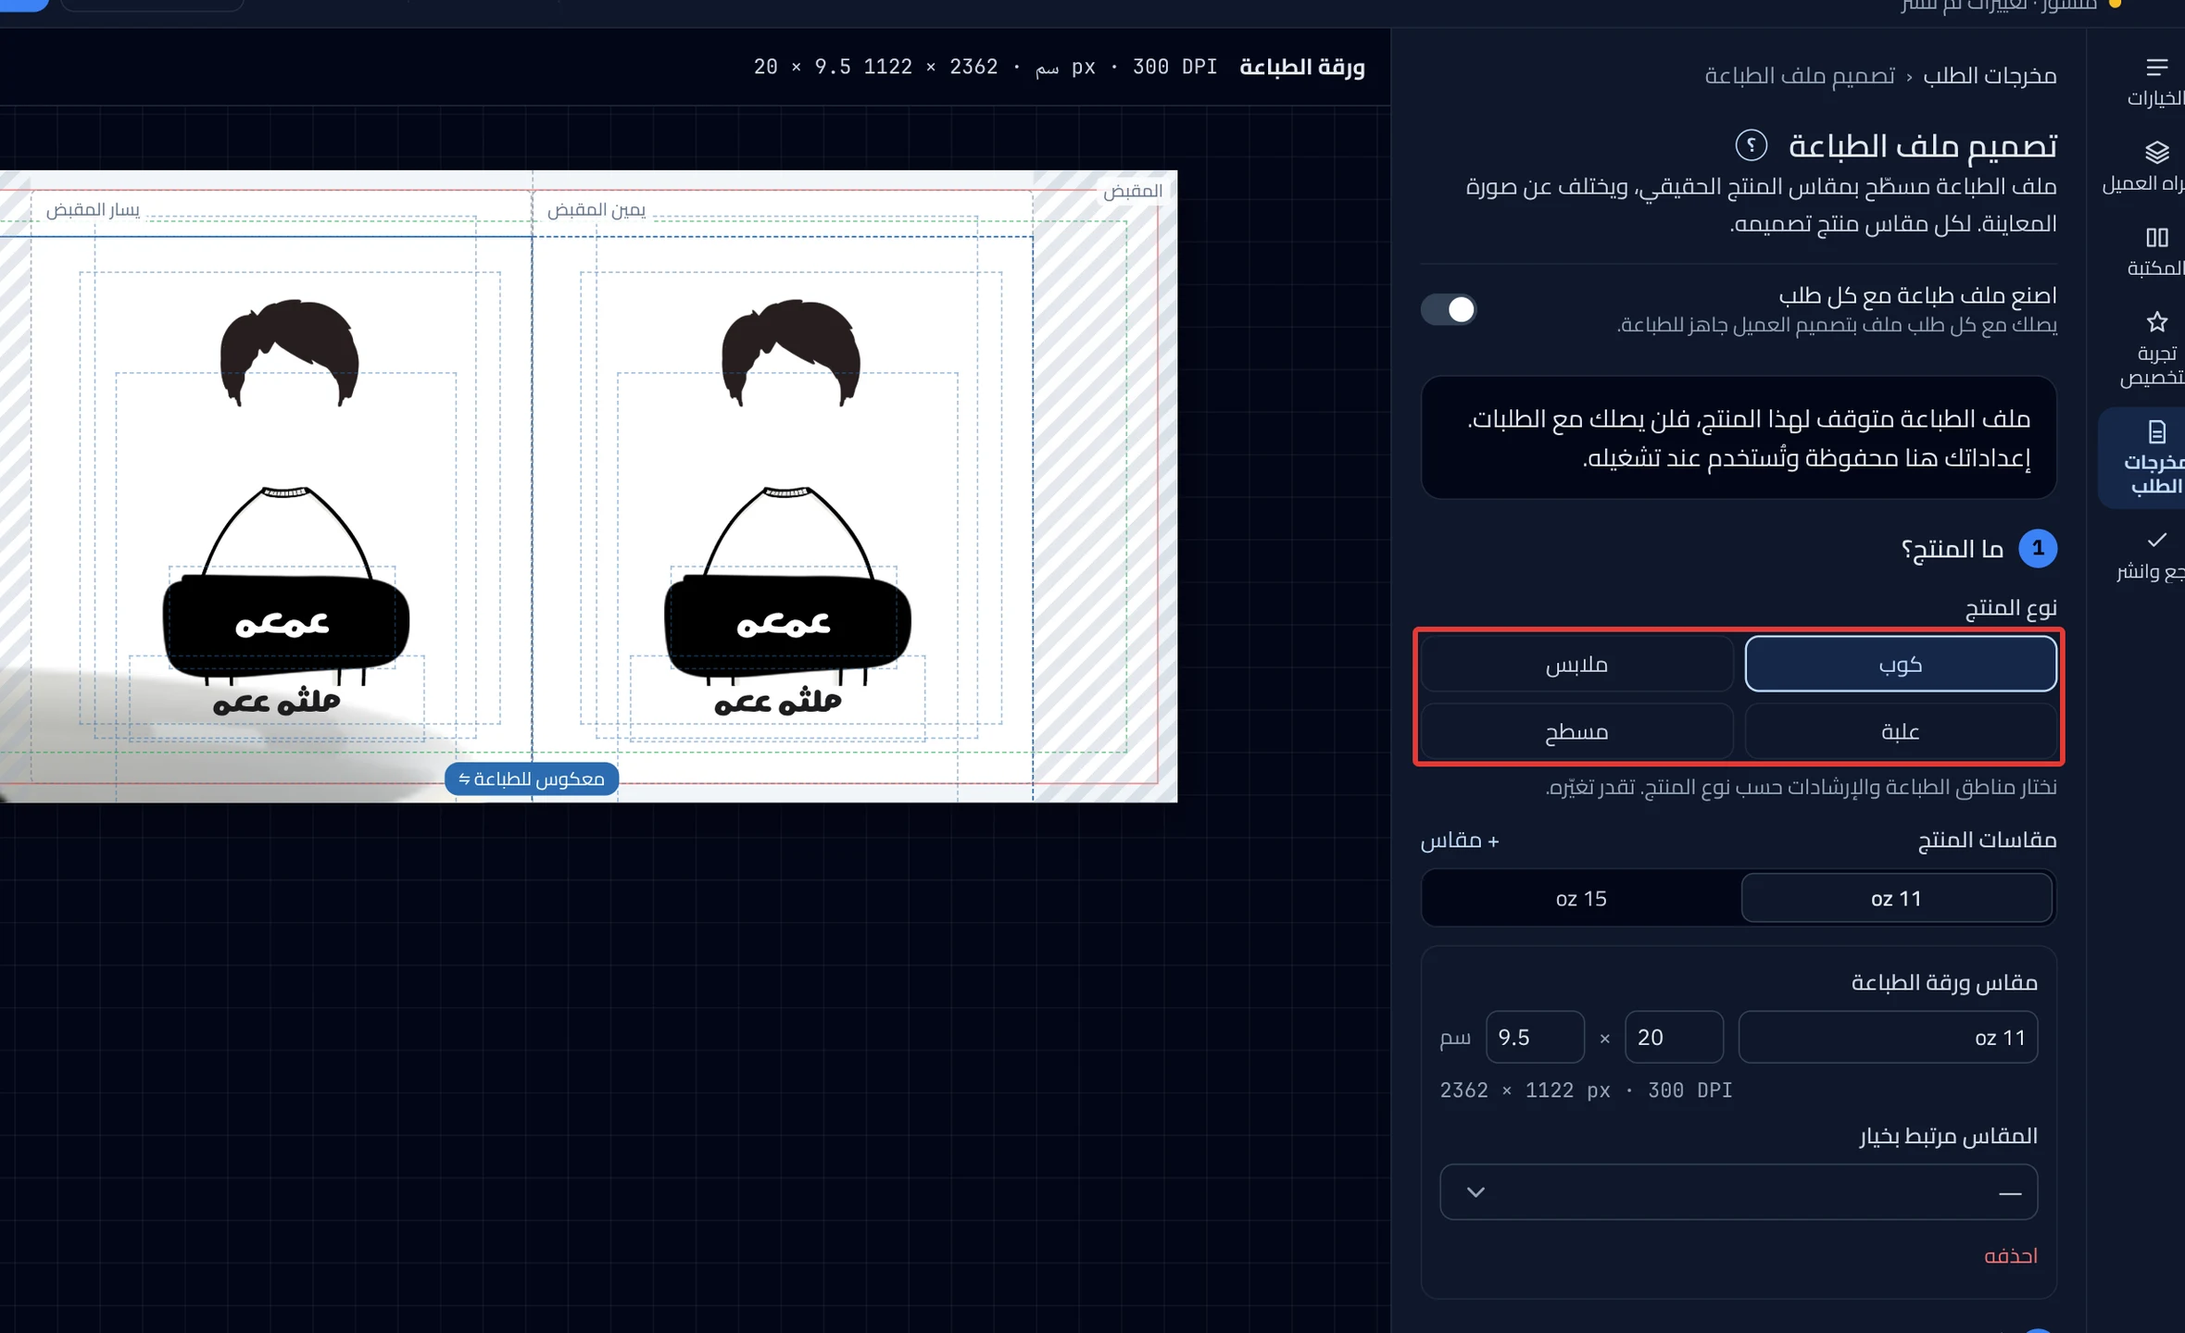
Task: Toggle اصنع ملف طباعة مع كل طلب switch
Action: pyautogui.click(x=1449, y=309)
